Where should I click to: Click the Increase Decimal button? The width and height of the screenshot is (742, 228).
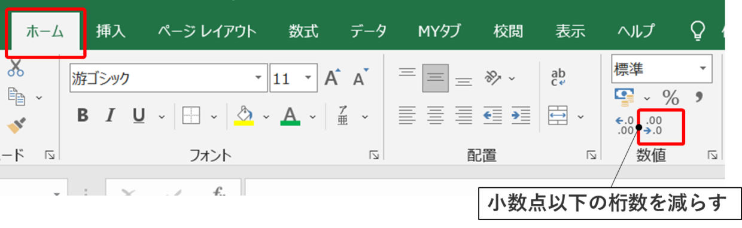point(625,126)
